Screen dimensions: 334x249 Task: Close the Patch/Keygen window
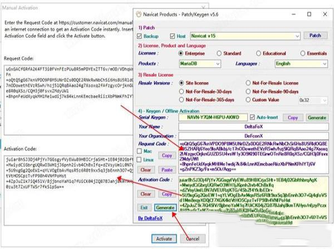click(x=325, y=14)
